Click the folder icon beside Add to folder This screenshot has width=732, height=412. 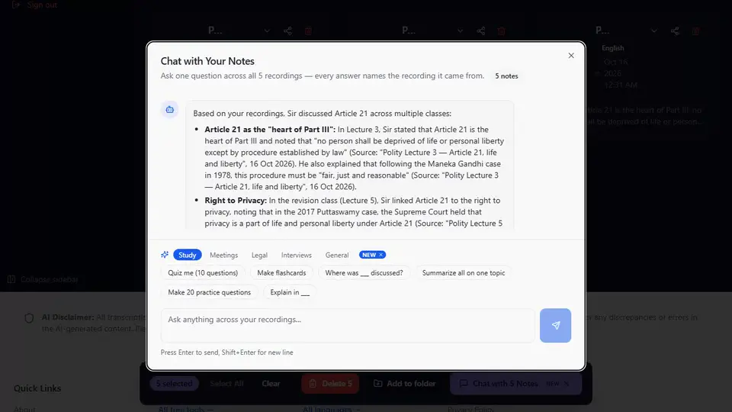[378, 384]
